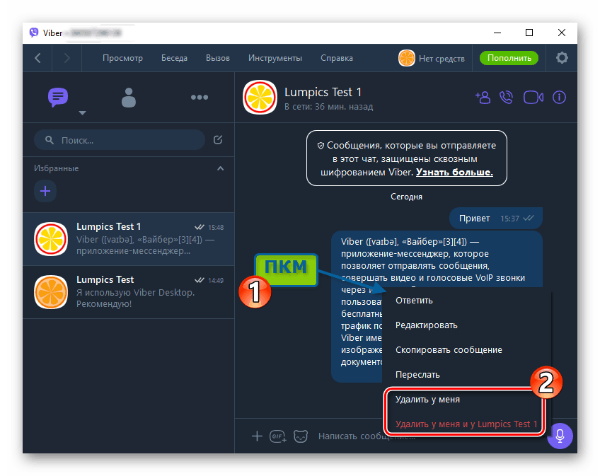
Task: Compose a new message icon
Action: point(218,139)
